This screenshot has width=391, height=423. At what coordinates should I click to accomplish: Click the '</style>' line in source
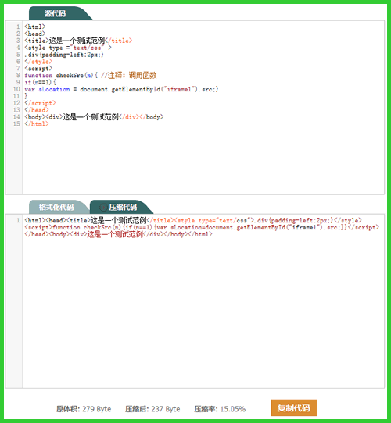click(x=38, y=62)
